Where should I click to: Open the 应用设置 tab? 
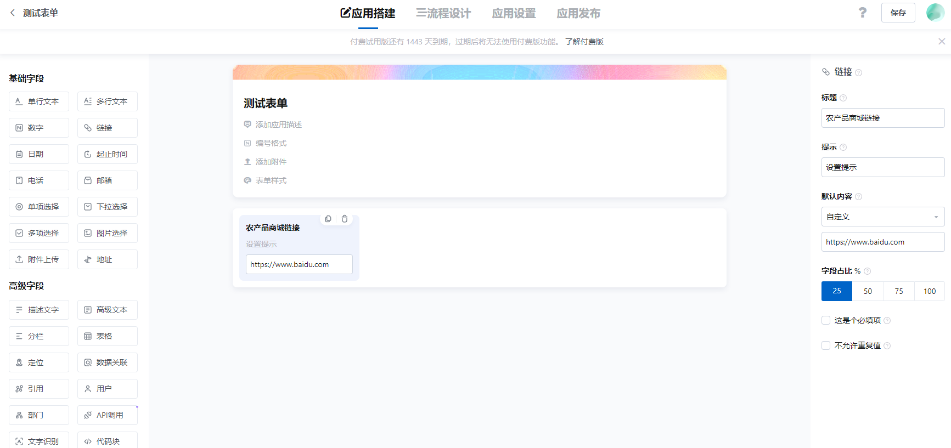(514, 13)
